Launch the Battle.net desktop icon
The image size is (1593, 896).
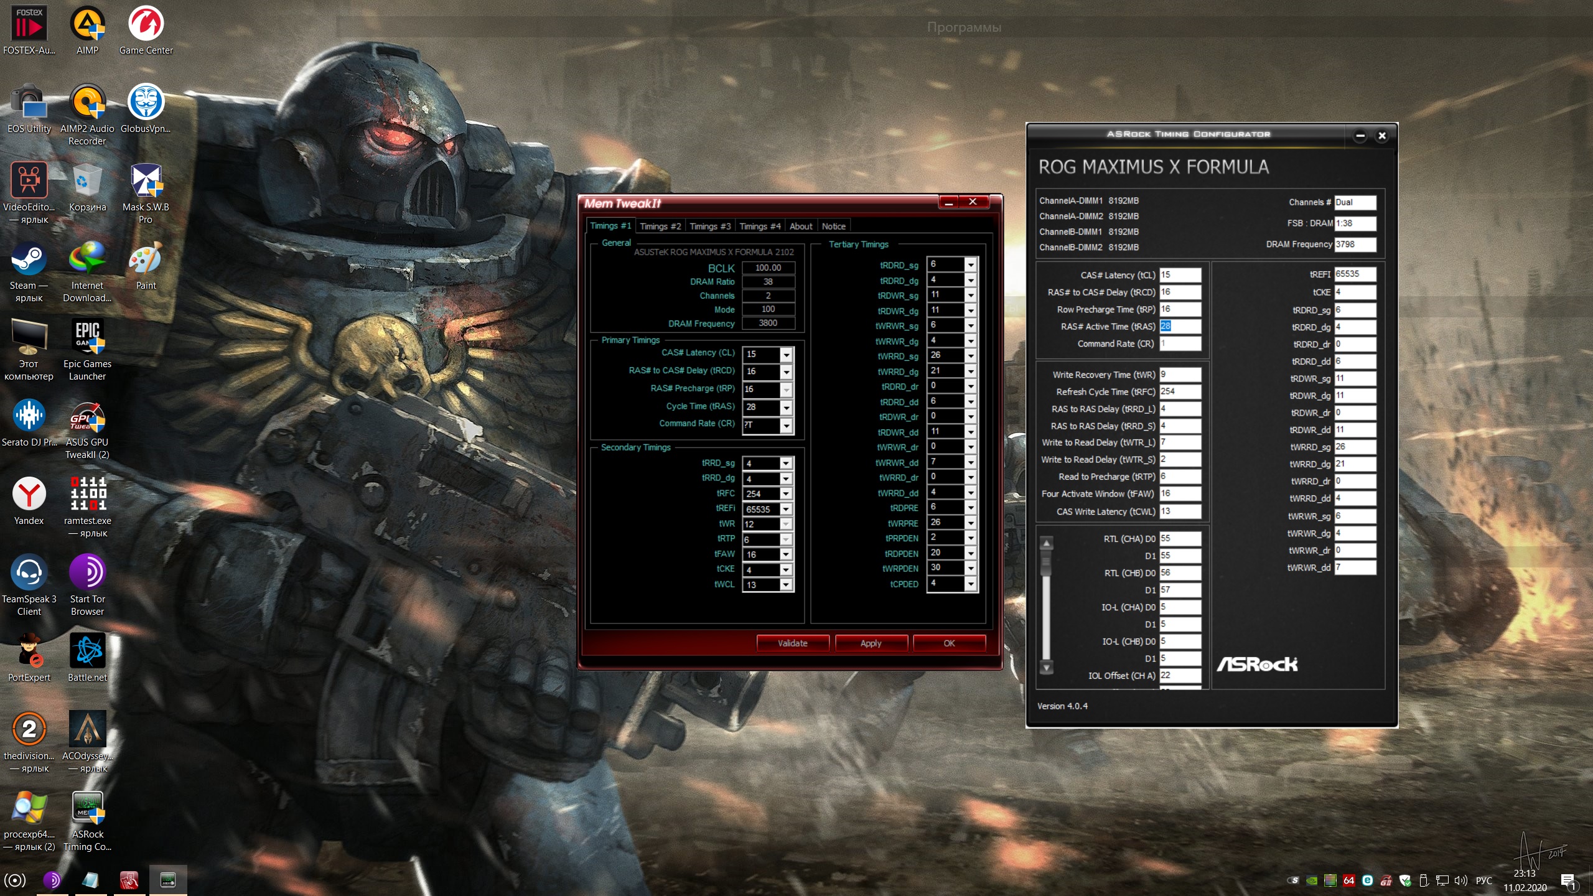[87, 652]
